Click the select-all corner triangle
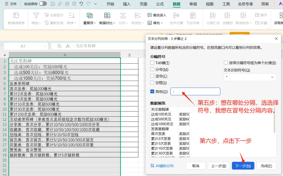 click(x=4, y=55)
